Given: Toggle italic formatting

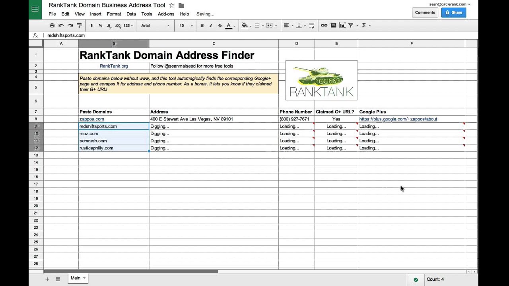Looking at the screenshot, I should coord(211,25).
